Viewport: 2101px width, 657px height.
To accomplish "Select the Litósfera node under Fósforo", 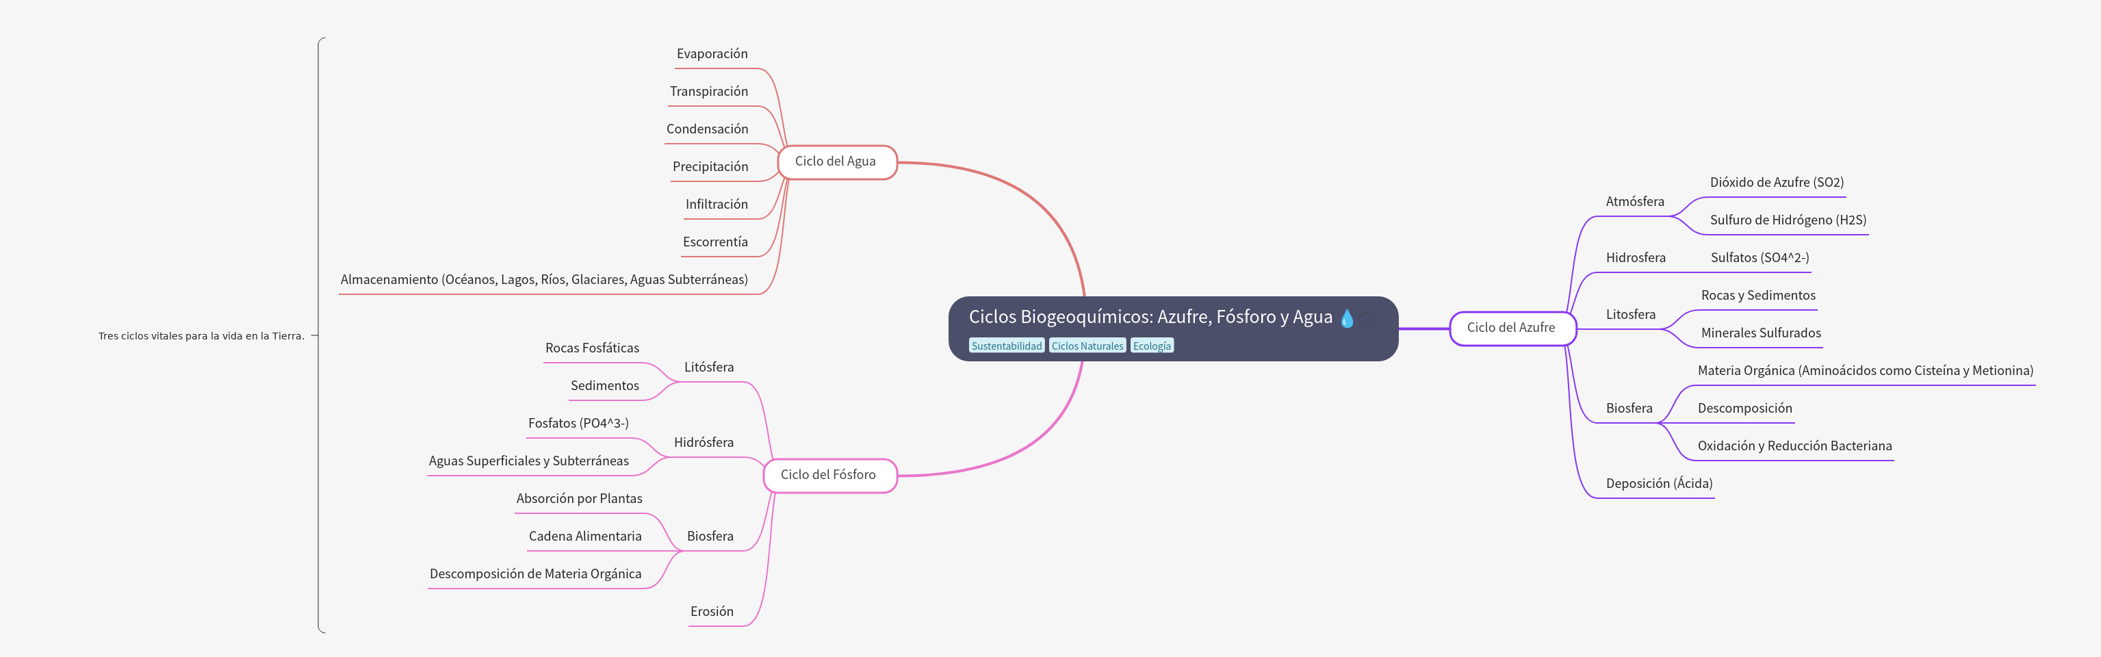I will pos(709,367).
